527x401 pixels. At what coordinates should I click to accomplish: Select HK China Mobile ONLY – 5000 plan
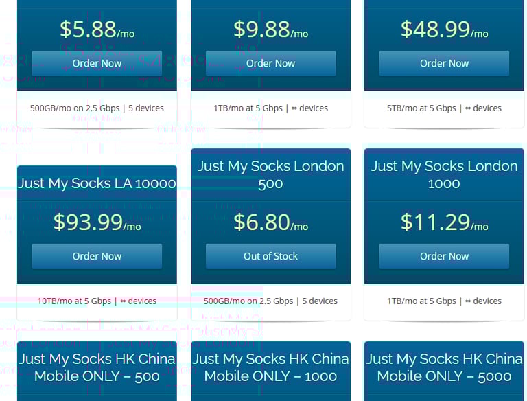pyautogui.click(x=444, y=367)
